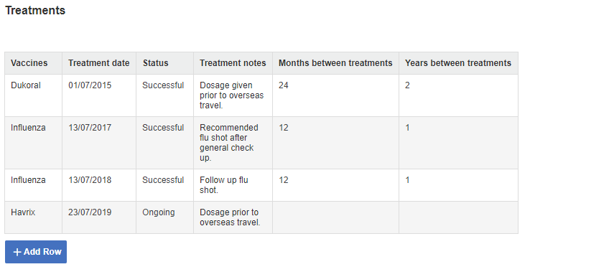Click the Dukoral vaccine cell
This screenshot has height=277, width=609.
tap(34, 95)
